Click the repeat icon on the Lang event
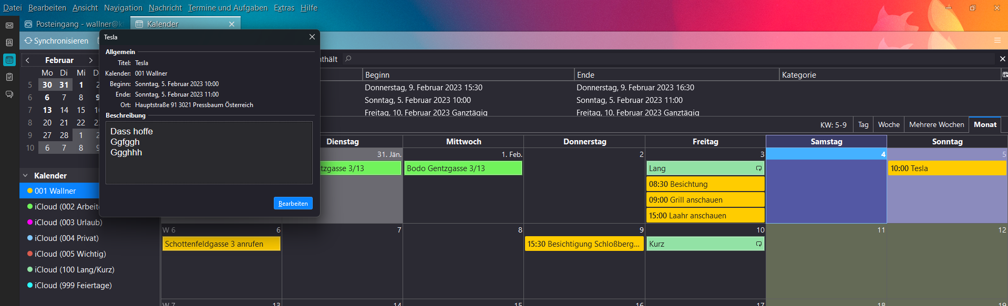Viewport: 1008px width, 306px height. click(x=759, y=168)
